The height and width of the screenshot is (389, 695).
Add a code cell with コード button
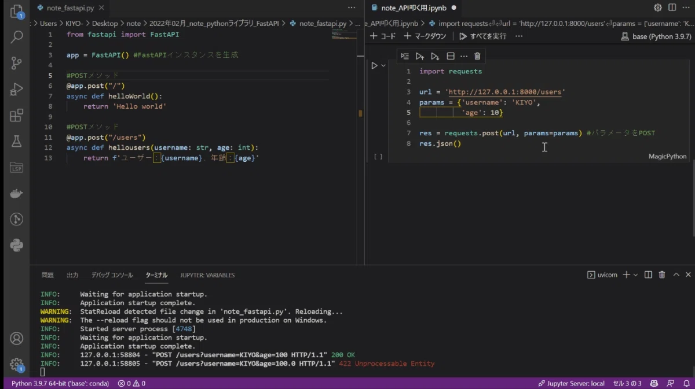(383, 36)
